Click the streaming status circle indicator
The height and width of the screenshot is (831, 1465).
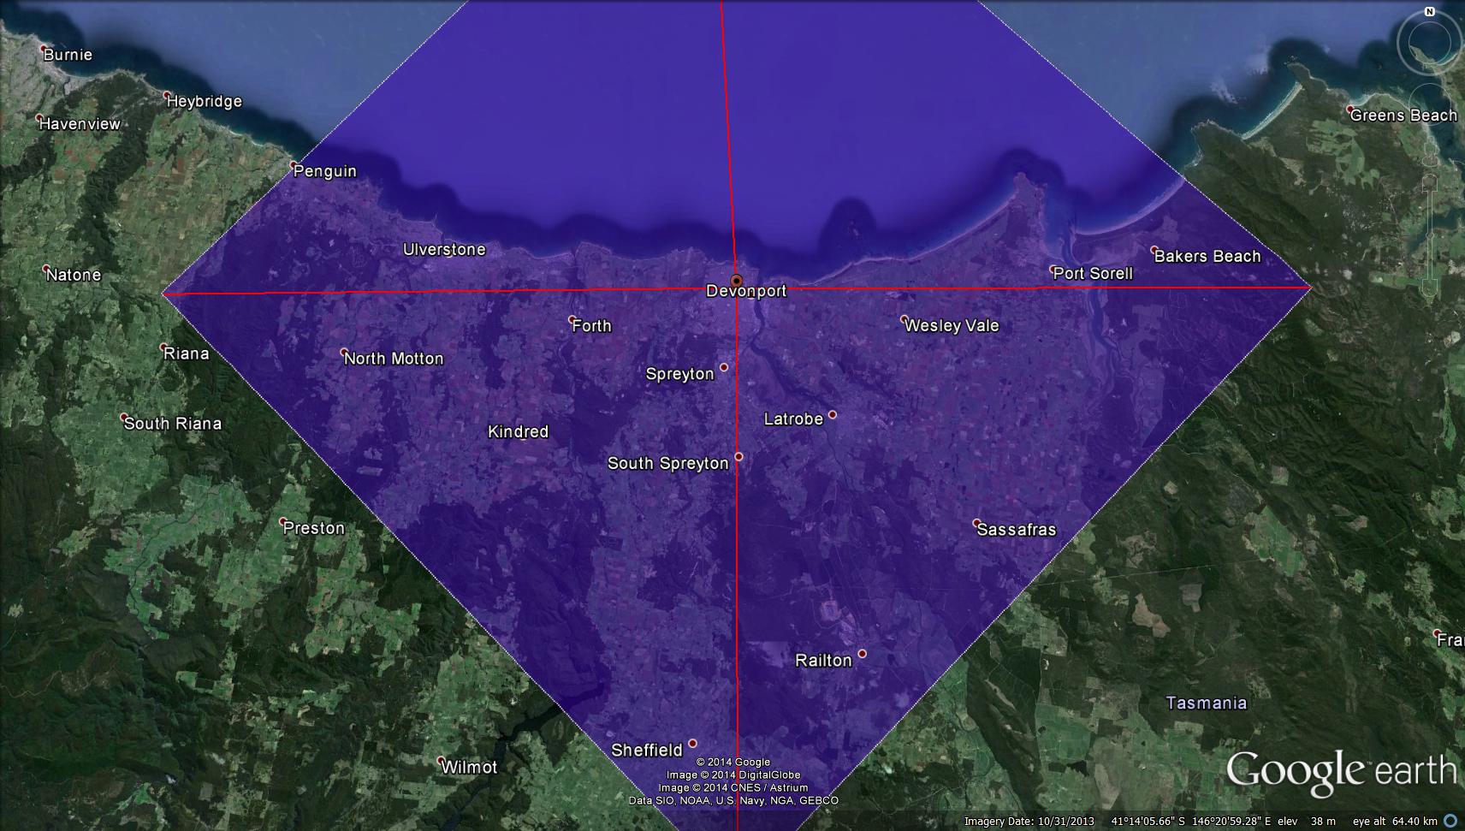[1450, 821]
